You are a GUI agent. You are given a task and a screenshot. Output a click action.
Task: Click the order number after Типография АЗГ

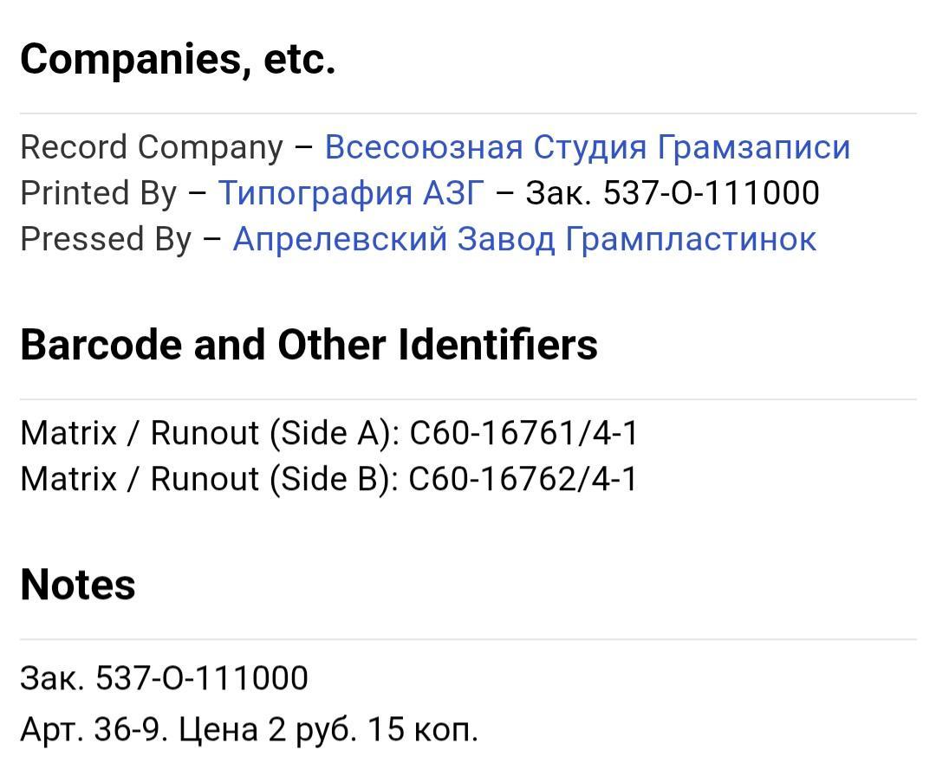tap(672, 193)
